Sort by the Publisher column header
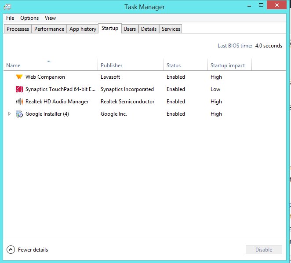This screenshot has width=291, height=263. coord(131,66)
